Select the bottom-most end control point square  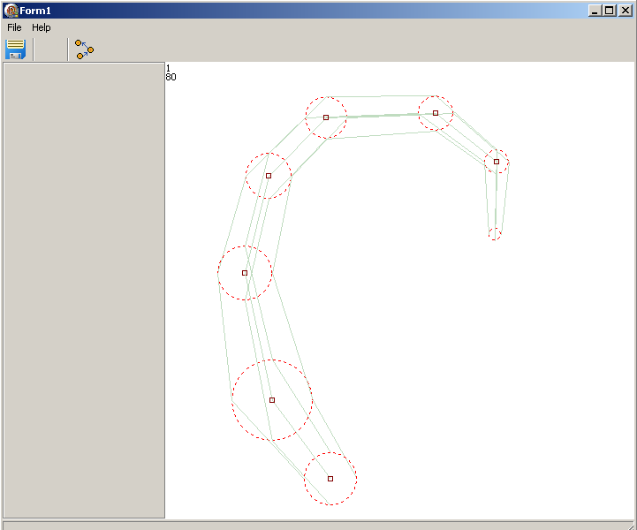[330, 479]
